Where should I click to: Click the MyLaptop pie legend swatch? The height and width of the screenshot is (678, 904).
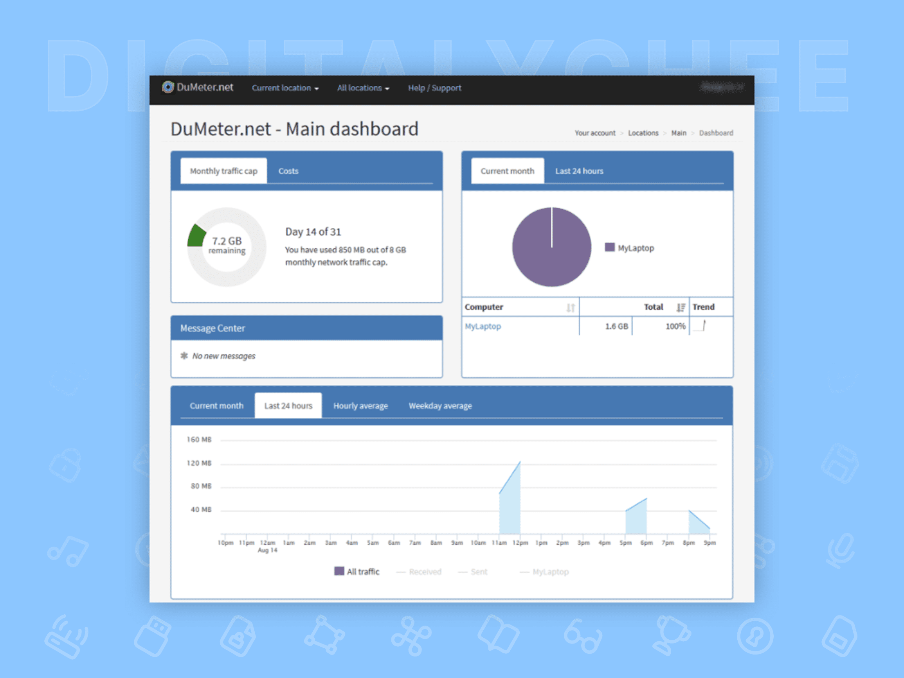609,247
